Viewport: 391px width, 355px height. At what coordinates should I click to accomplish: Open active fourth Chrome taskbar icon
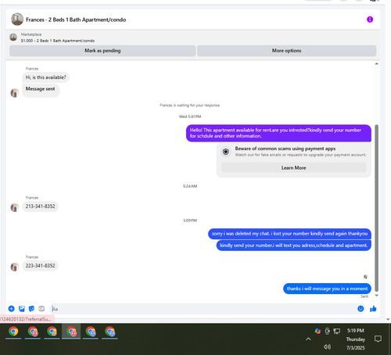tap(71, 332)
